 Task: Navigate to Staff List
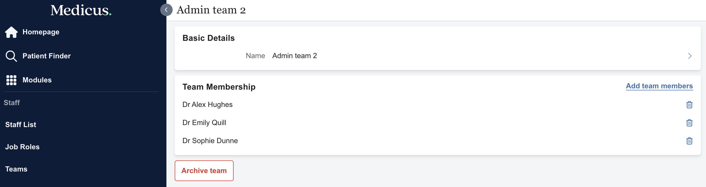[x=21, y=124]
